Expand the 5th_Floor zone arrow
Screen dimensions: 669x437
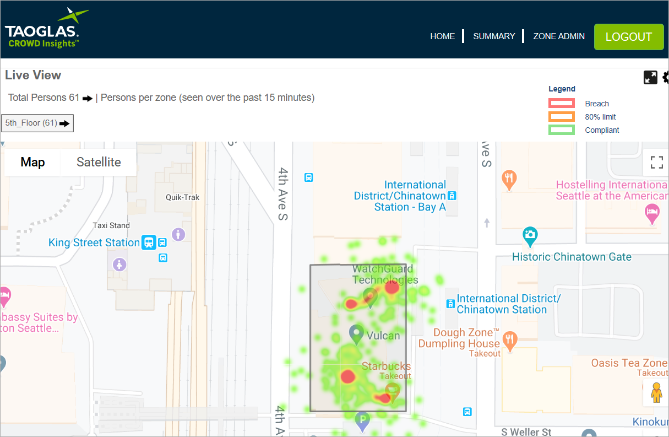pos(66,123)
